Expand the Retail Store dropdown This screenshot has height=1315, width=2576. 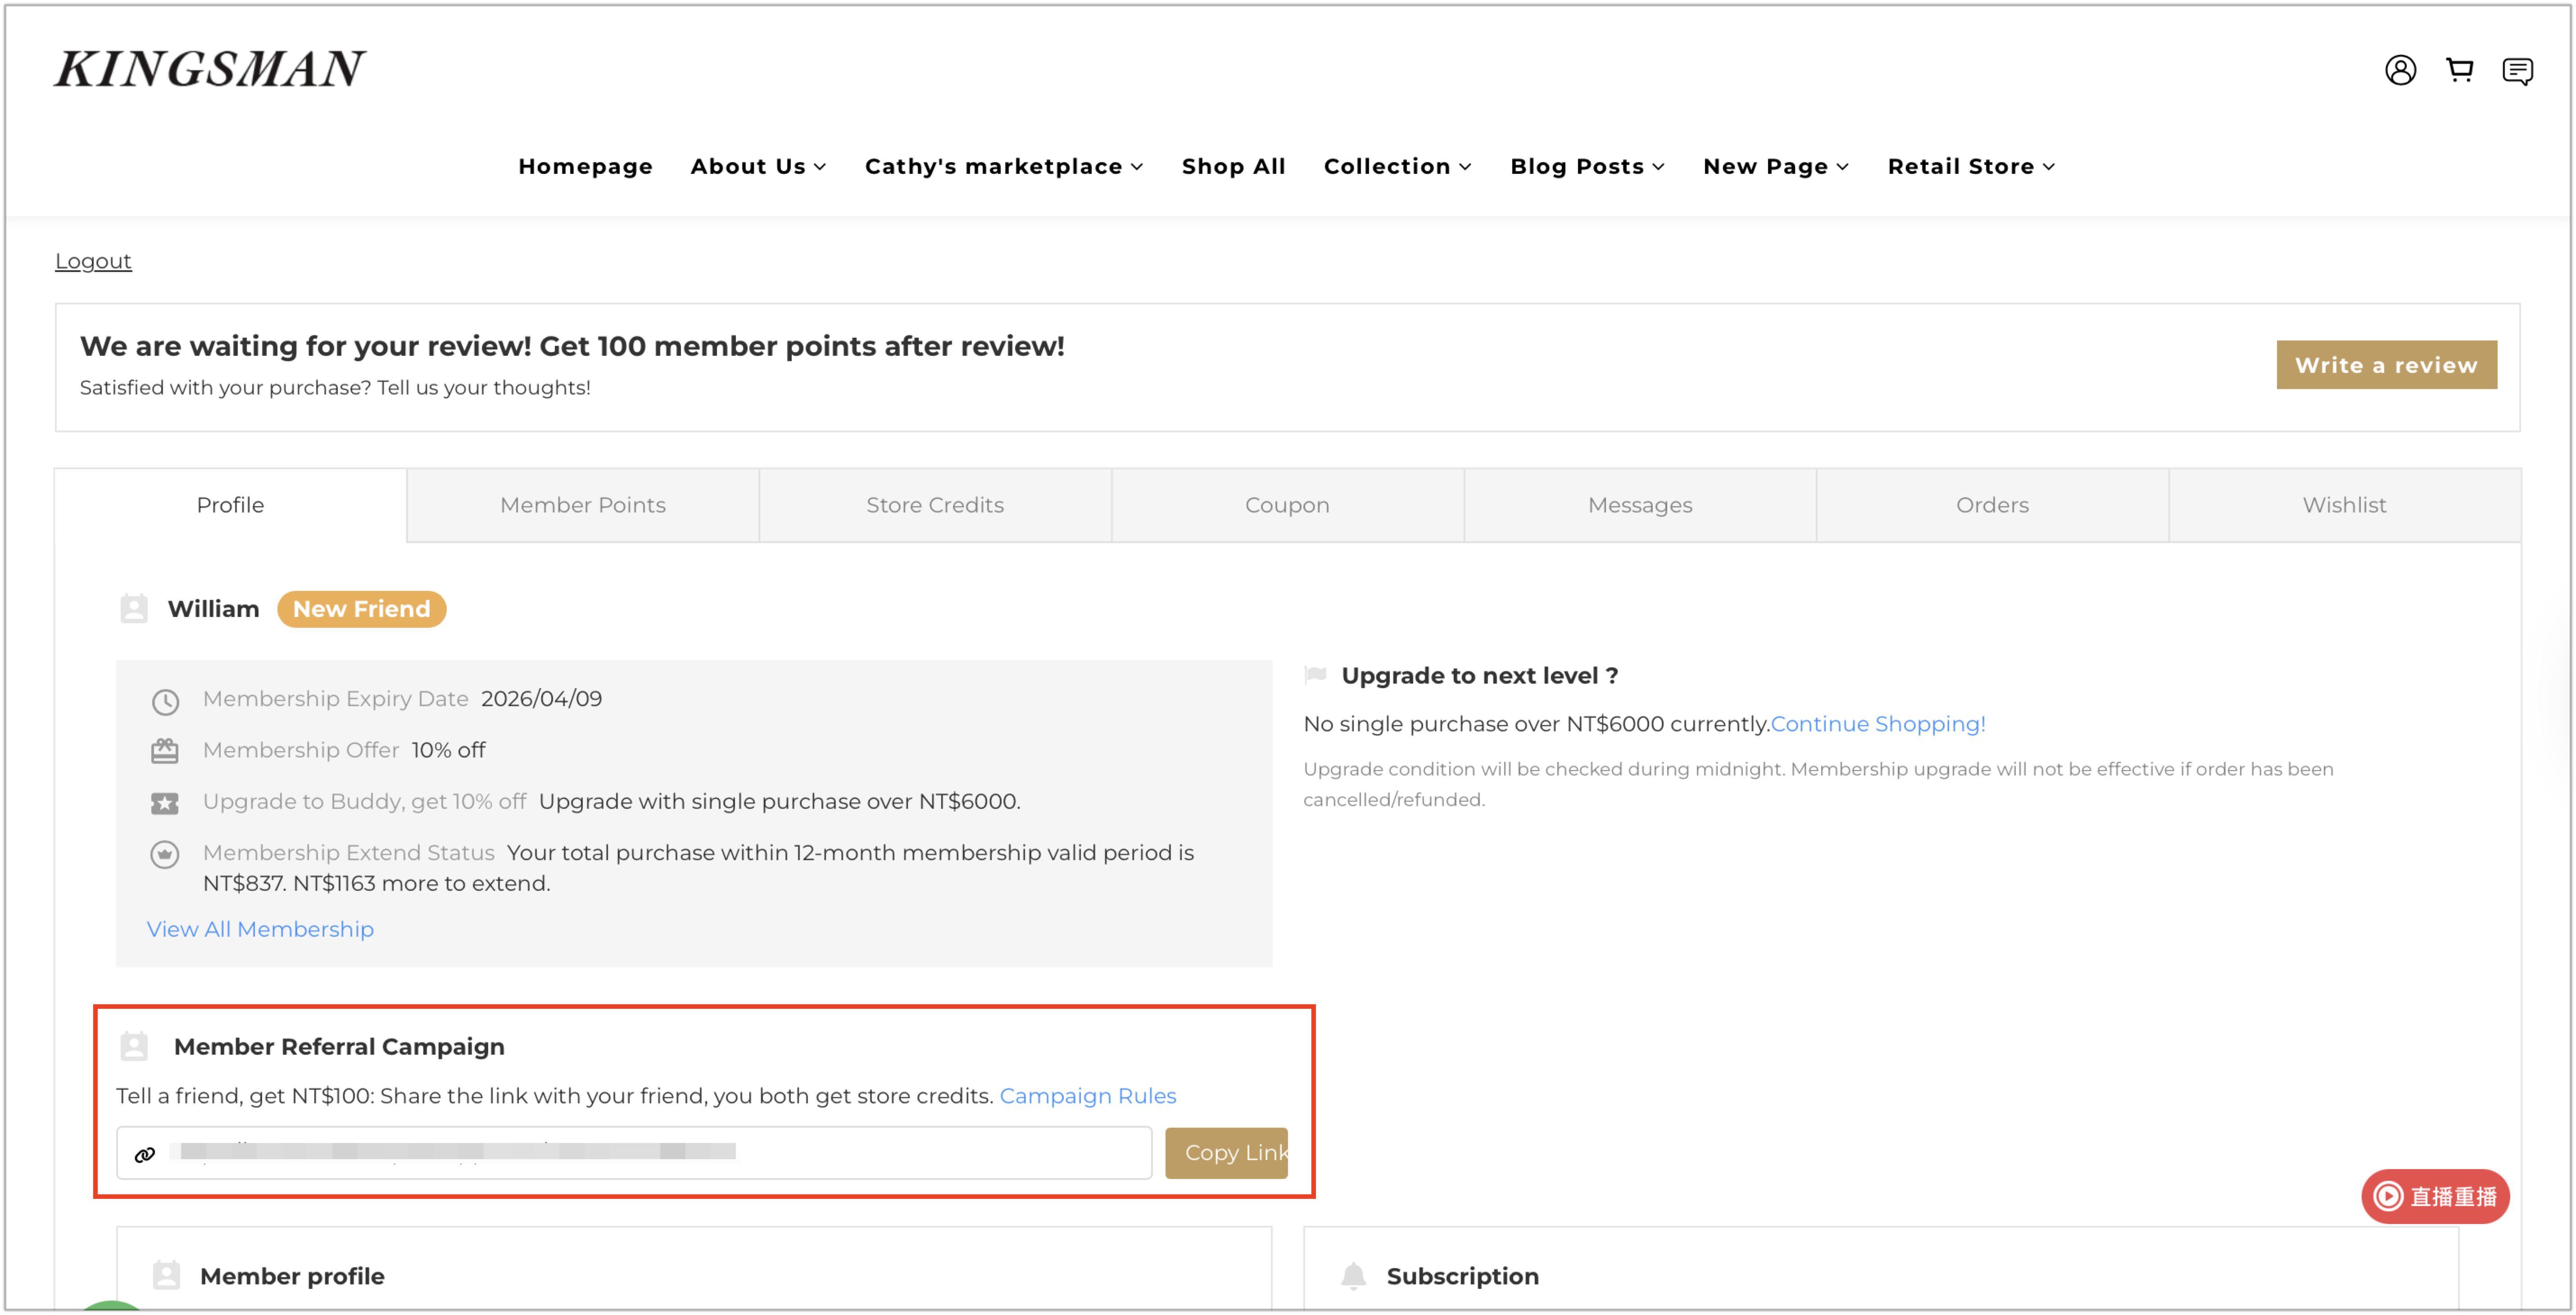pyautogui.click(x=1971, y=166)
